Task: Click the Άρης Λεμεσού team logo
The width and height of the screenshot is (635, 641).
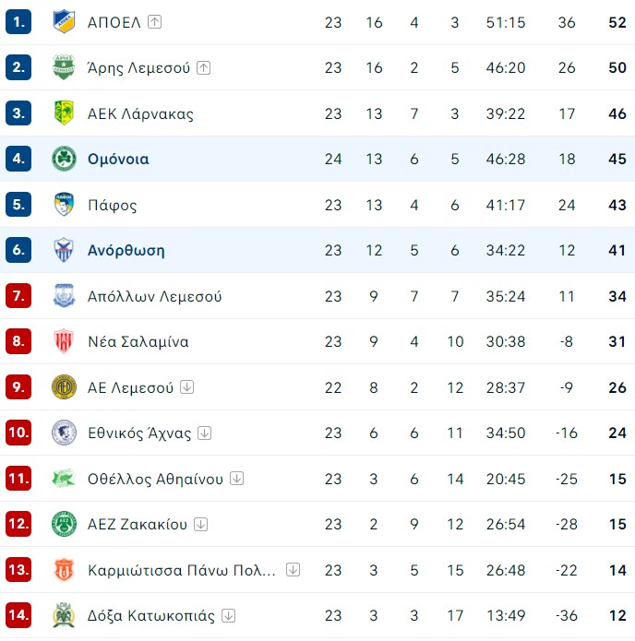Action: click(64, 67)
